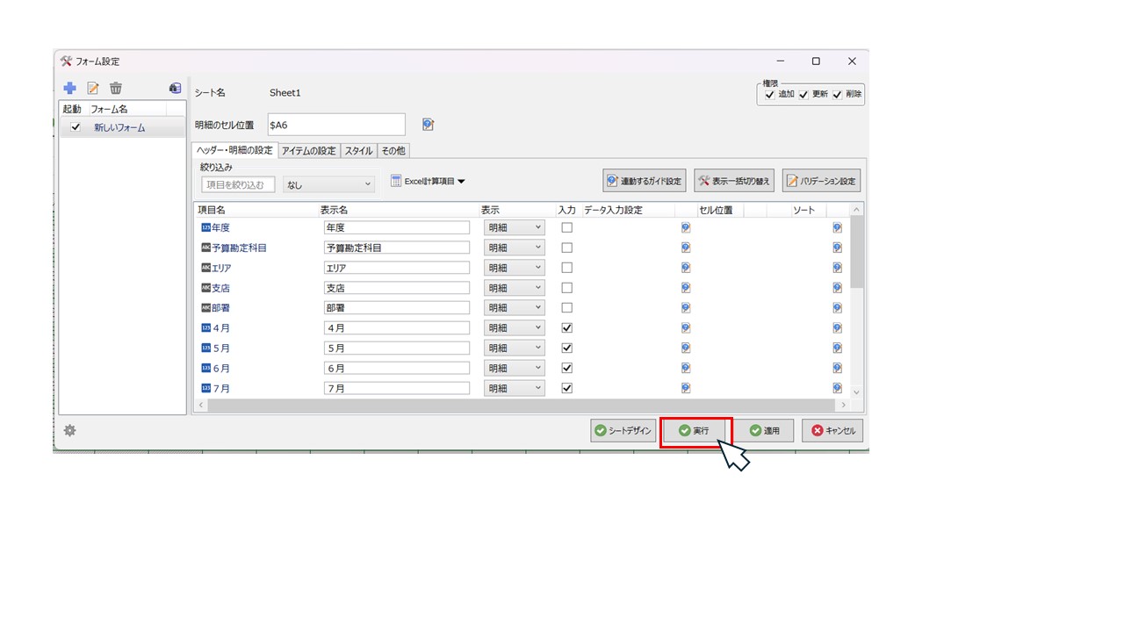This screenshot has width=1124, height=632.
Task: Click the 予算勘定科目 display name field
Action: pyautogui.click(x=396, y=248)
